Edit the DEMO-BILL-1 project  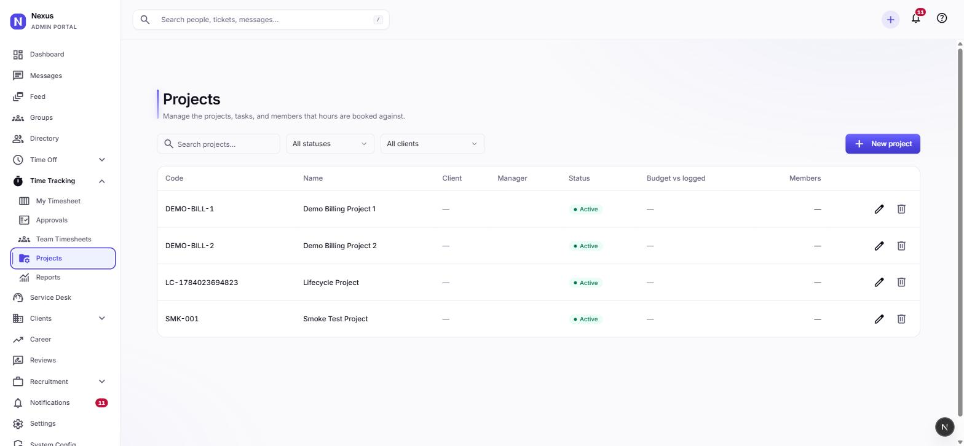pos(879,209)
